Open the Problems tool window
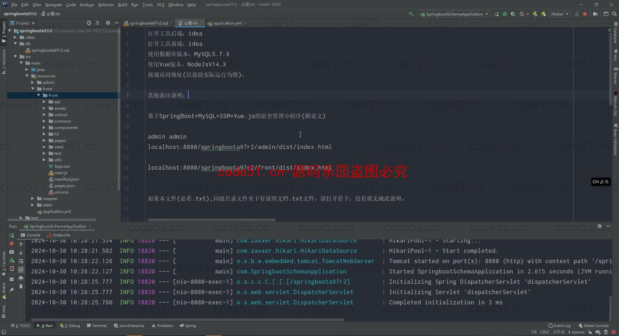 (162, 326)
